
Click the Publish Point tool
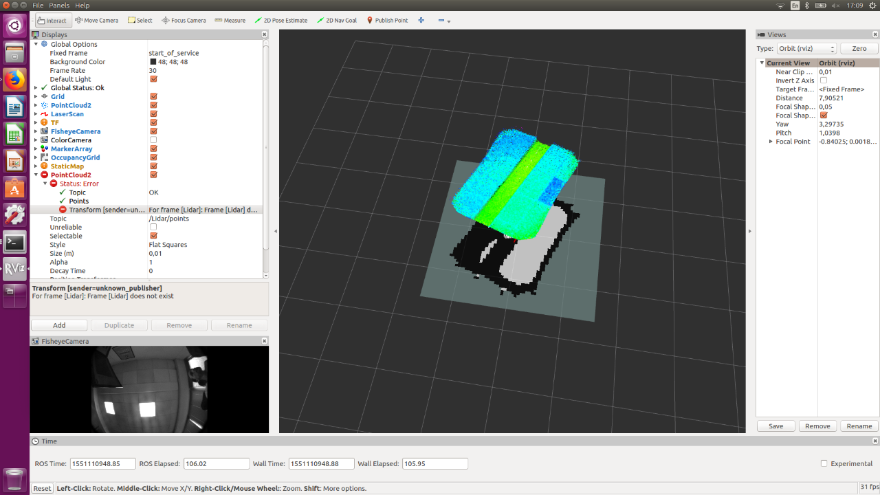tap(387, 21)
